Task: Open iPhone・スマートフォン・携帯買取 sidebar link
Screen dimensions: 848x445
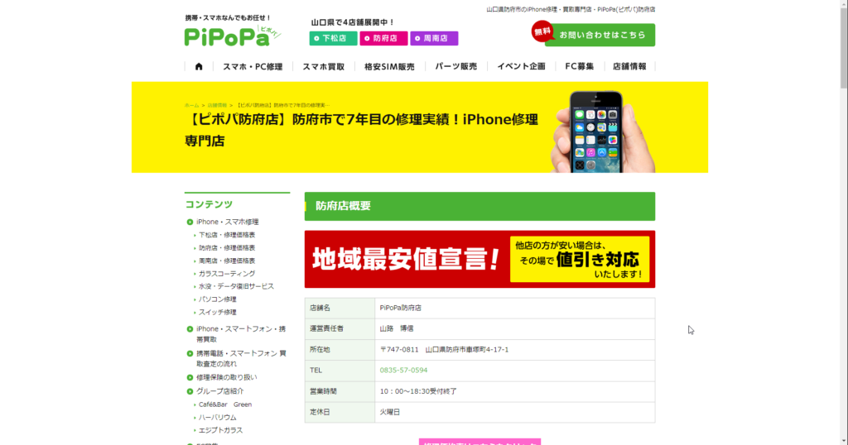Action: tap(241, 334)
